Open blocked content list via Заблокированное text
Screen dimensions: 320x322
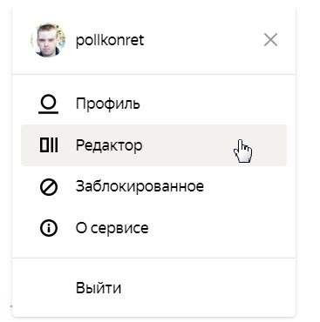tap(140, 186)
